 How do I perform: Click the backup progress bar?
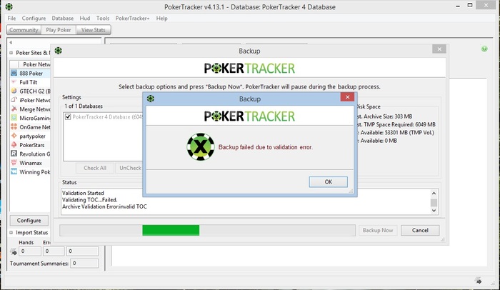pyautogui.click(x=207, y=230)
